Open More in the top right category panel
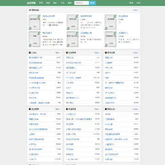The height and width of the screenshot is (165, 165). coord(136,53)
